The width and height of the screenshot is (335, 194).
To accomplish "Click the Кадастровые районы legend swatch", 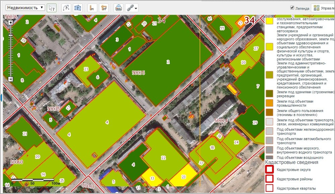I will 269,179.
